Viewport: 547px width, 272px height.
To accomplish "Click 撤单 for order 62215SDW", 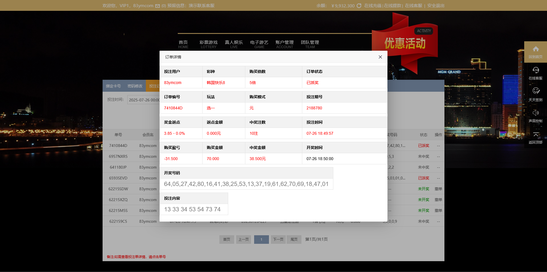I will coord(438,189).
